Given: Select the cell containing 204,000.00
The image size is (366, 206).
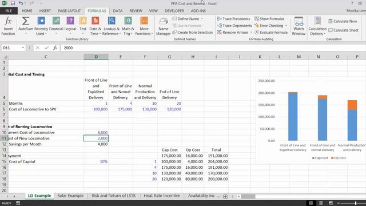Looking at the screenshot, I should [216, 161].
